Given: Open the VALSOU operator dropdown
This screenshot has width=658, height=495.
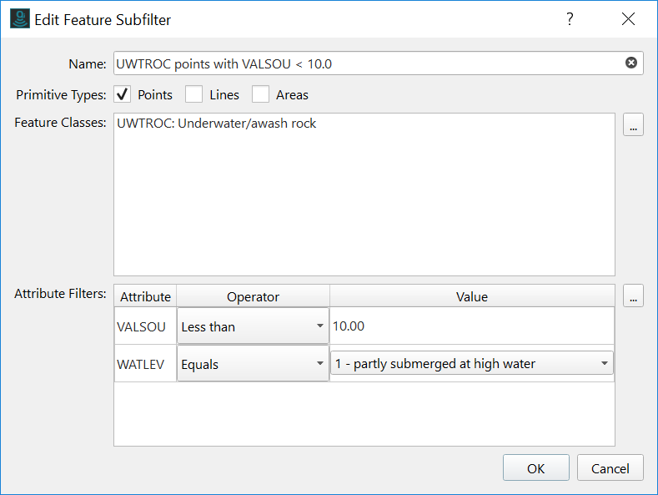Looking at the screenshot, I should tap(253, 326).
